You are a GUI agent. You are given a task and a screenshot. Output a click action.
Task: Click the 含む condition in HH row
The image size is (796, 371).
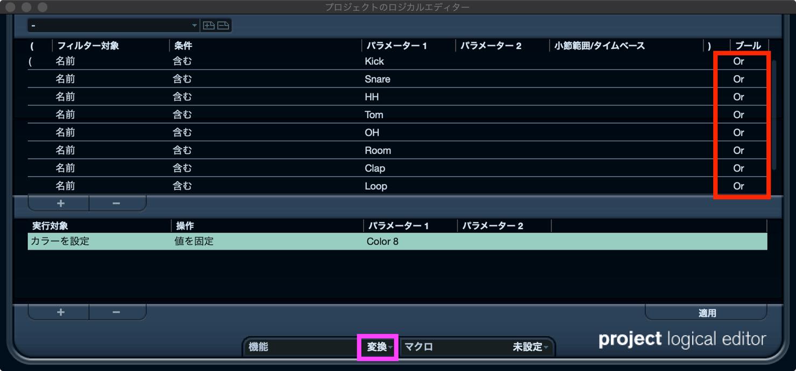click(x=182, y=97)
